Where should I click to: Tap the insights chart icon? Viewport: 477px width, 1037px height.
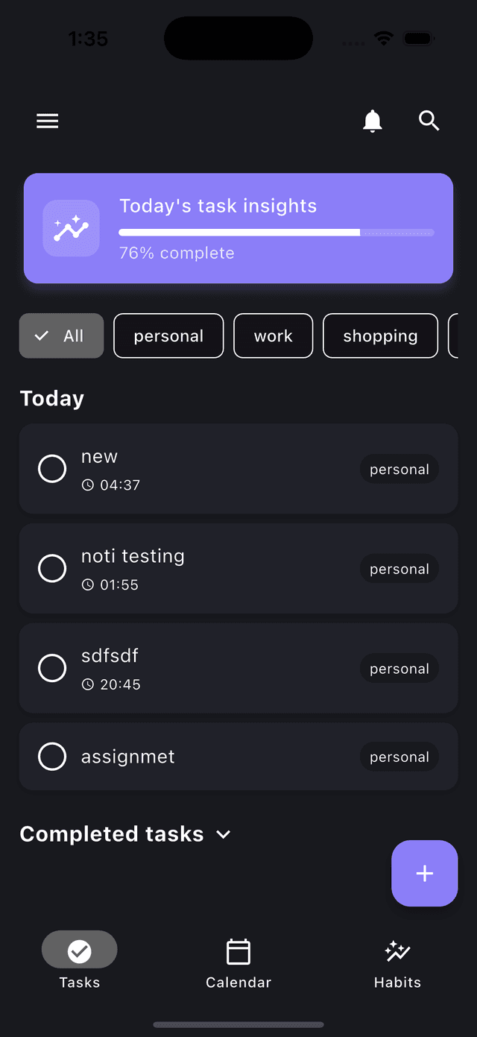72,228
